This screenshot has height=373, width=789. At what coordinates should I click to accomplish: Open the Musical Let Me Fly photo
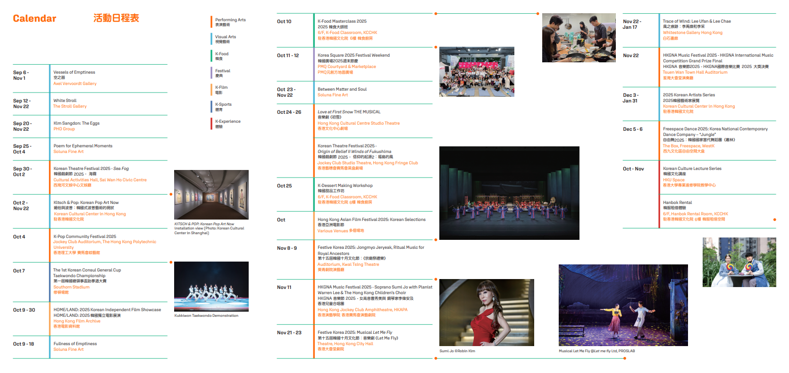623,305
